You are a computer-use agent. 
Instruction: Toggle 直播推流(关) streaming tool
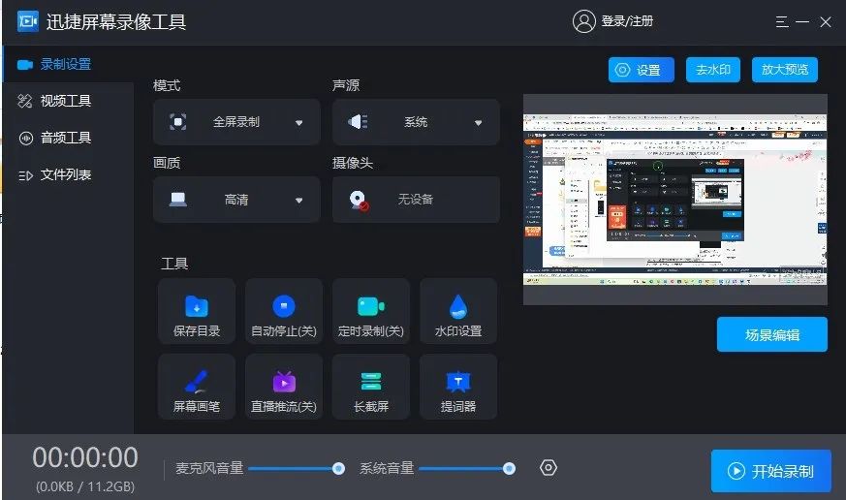(x=284, y=387)
